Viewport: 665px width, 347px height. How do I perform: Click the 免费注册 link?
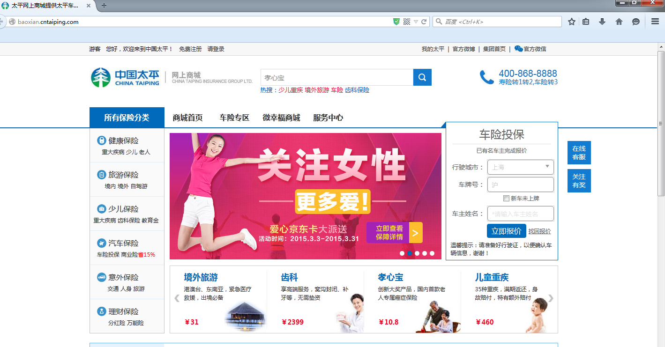tap(190, 49)
